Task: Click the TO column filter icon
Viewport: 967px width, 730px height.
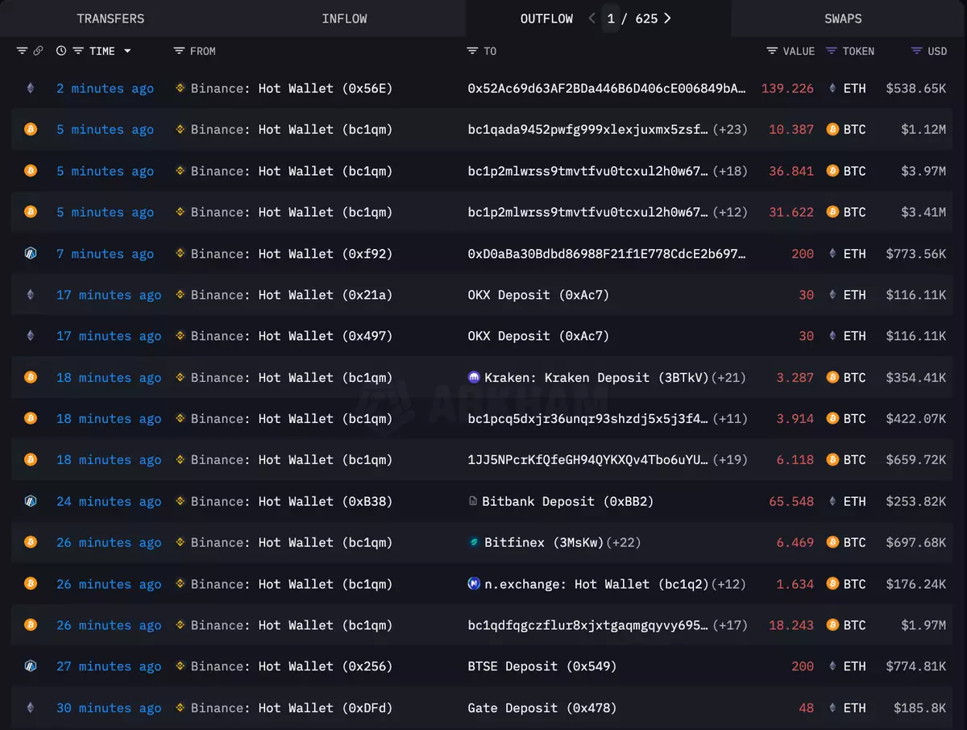Action: pyautogui.click(x=472, y=51)
